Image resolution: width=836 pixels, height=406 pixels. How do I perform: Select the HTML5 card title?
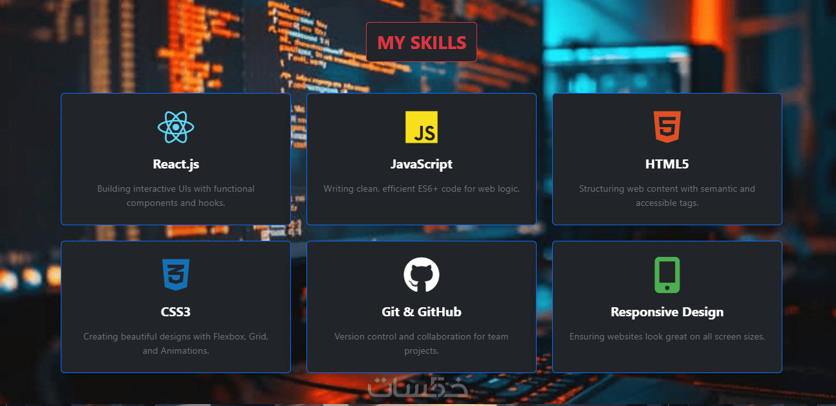[x=667, y=164]
